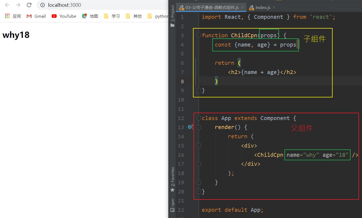362x218 pixels.
Task: Collapse fold marker at line 9
Action: [199, 90]
